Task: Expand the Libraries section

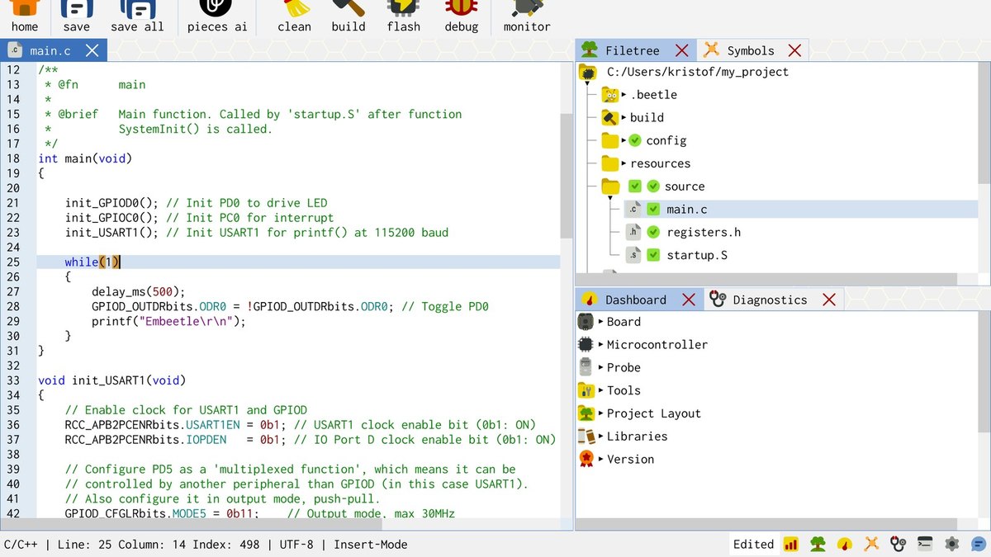Action: click(x=601, y=436)
